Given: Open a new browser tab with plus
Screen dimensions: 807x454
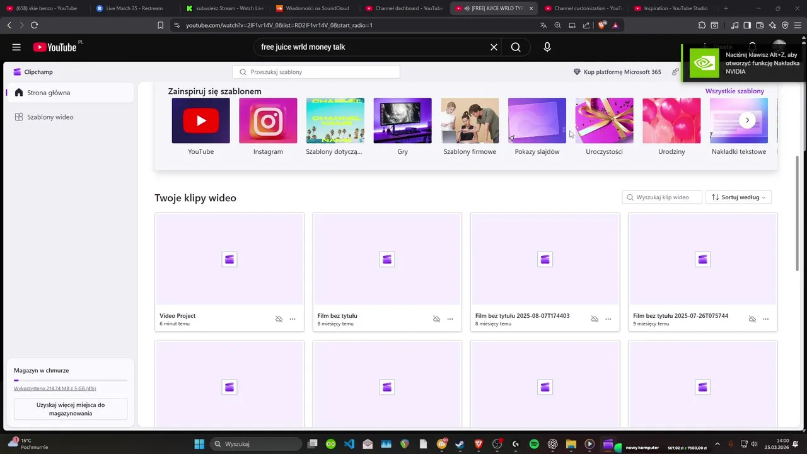Looking at the screenshot, I should 726,8.
